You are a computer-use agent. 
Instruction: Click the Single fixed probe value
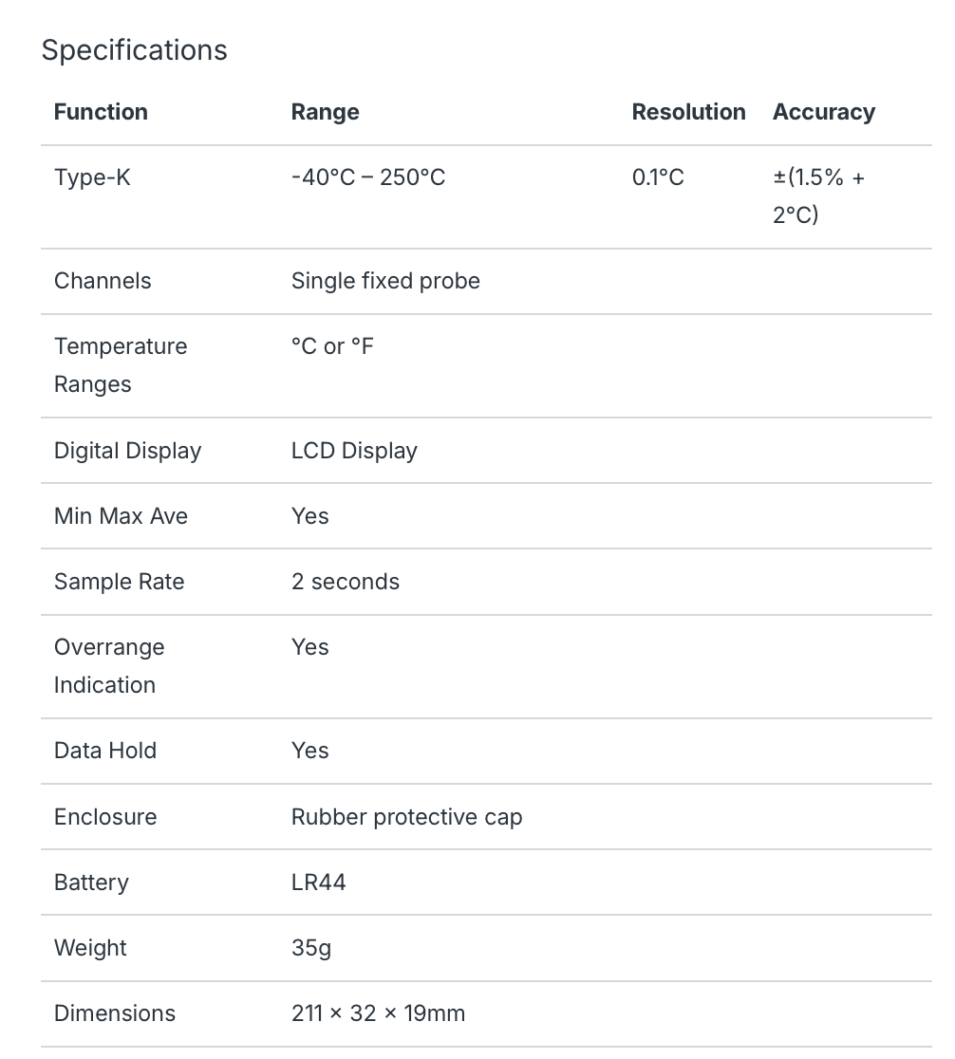(x=385, y=281)
